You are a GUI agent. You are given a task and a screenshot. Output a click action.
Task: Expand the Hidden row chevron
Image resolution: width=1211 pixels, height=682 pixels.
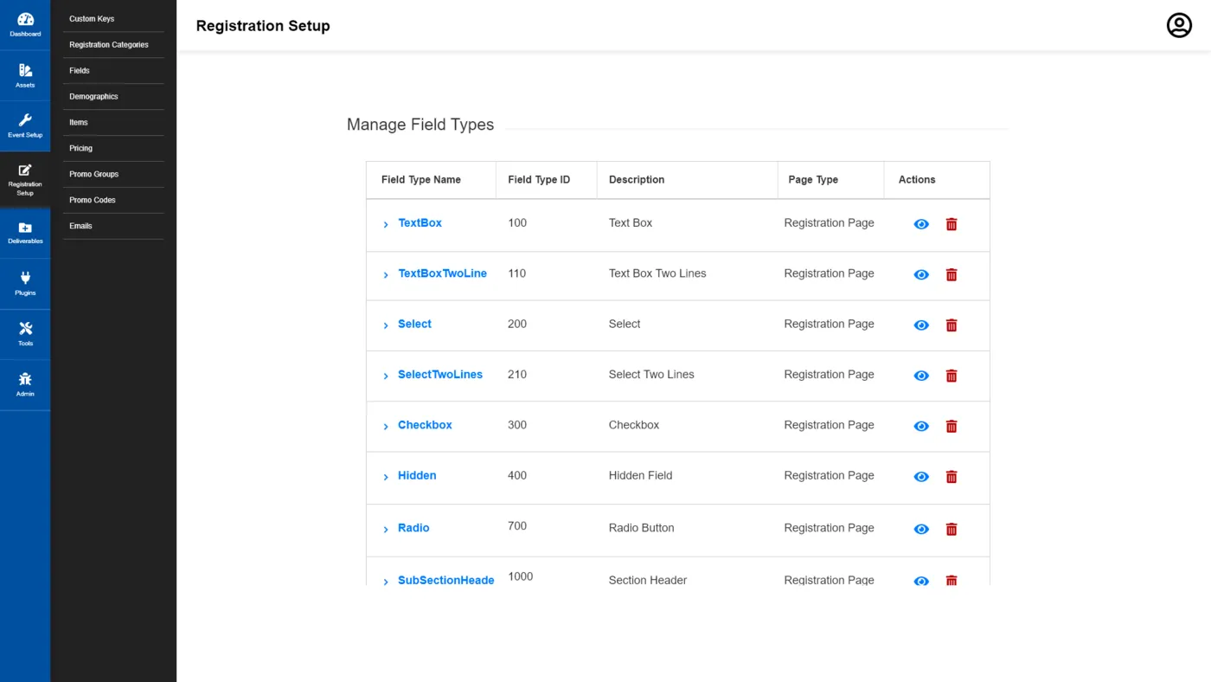click(x=386, y=477)
